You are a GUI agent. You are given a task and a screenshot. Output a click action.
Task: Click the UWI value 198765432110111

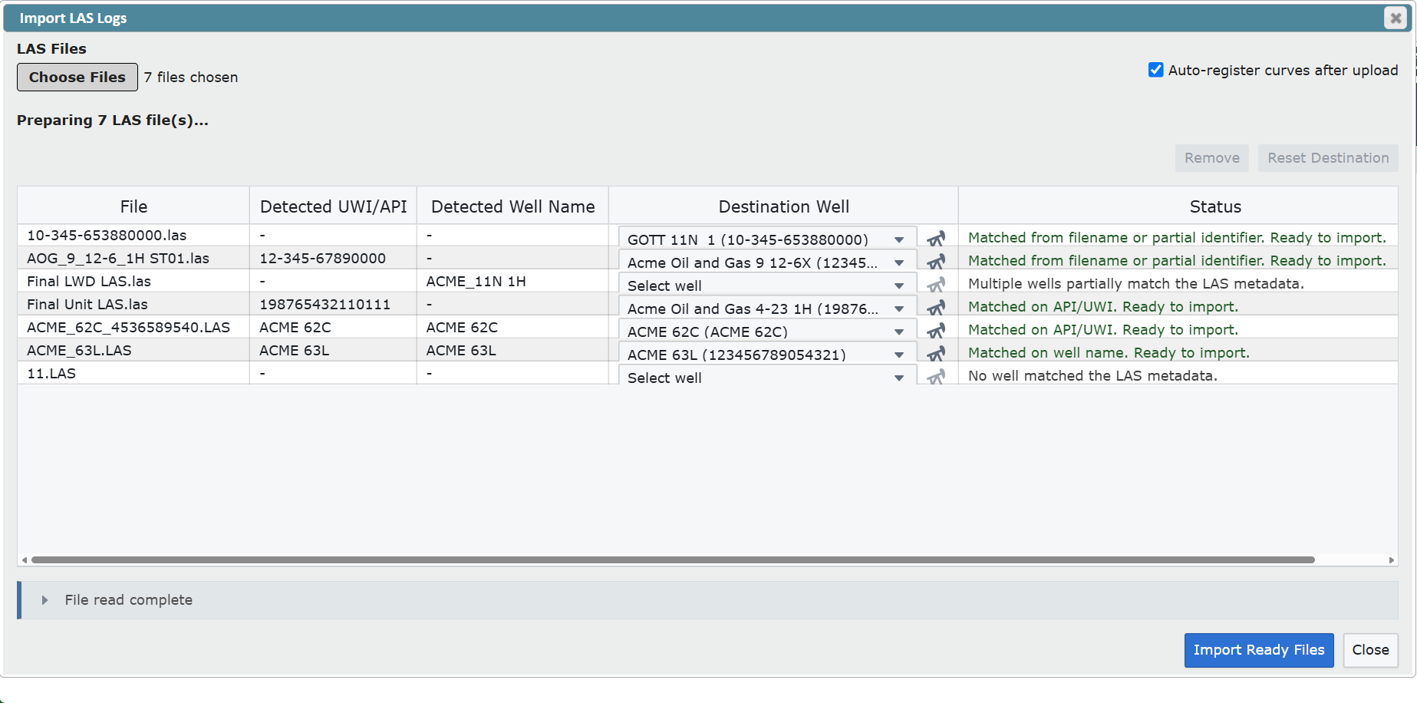point(325,305)
